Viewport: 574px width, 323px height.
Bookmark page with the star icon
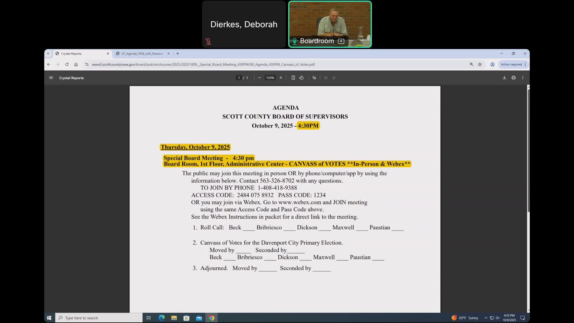pyautogui.click(x=480, y=64)
